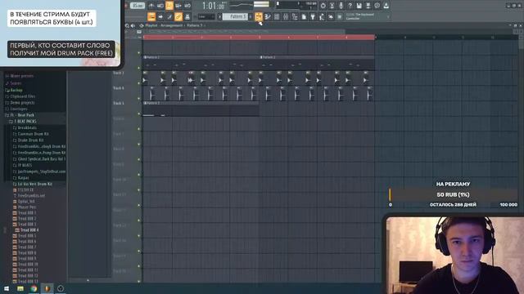Open help with the question mark icon

pos(350,6)
